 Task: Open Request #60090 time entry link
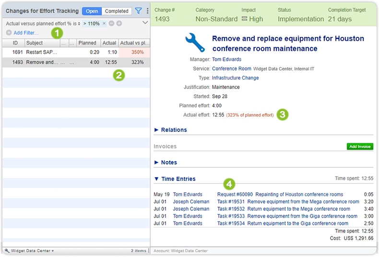[x=235, y=195]
